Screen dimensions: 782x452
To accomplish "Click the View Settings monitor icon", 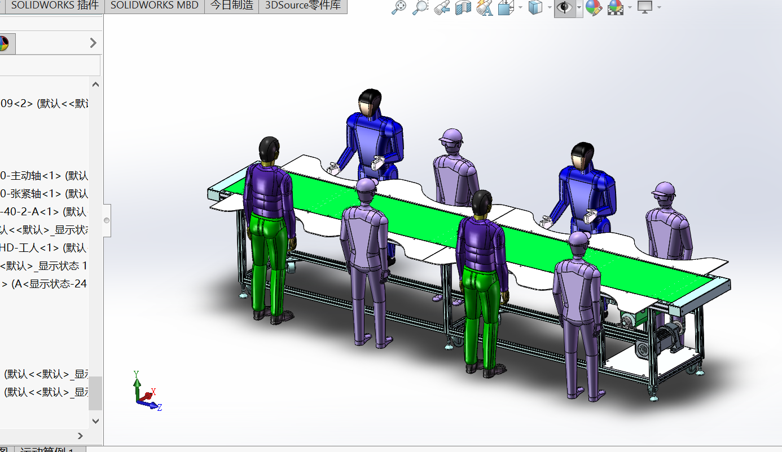I will [x=645, y=7].
